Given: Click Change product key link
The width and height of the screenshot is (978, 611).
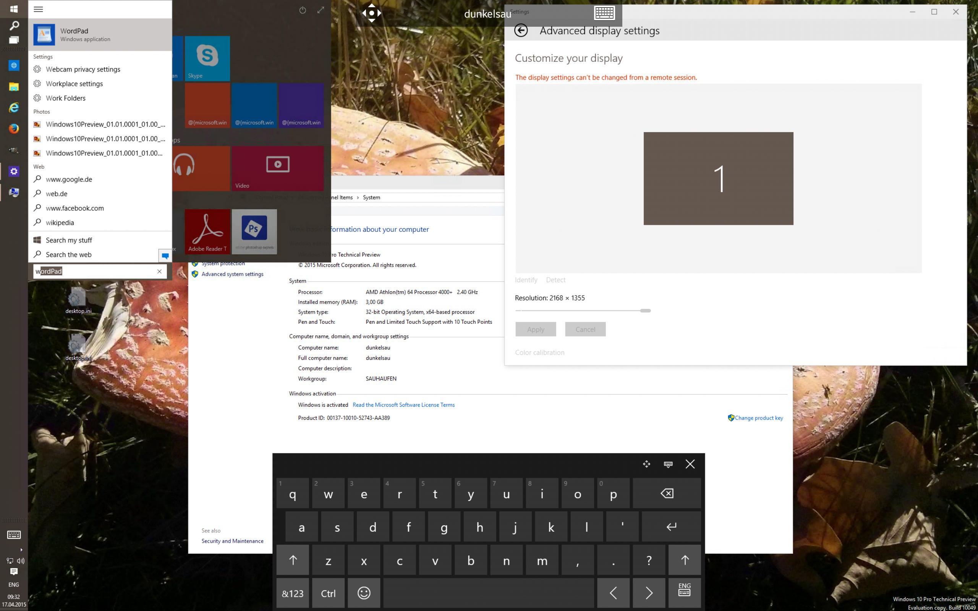Looking at the screenshot, I should click(759, 418).
